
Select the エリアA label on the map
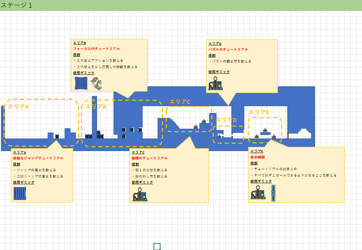(18, 107)
